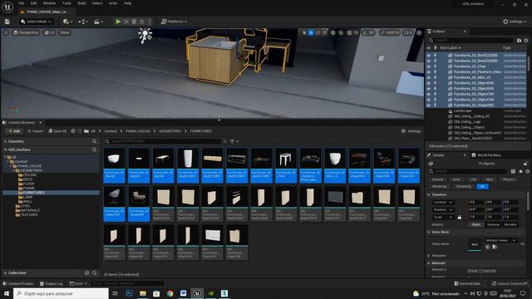Start Play in Editor with green arrow
This screenshot has height=299, width=532.
tap(118, 22)
